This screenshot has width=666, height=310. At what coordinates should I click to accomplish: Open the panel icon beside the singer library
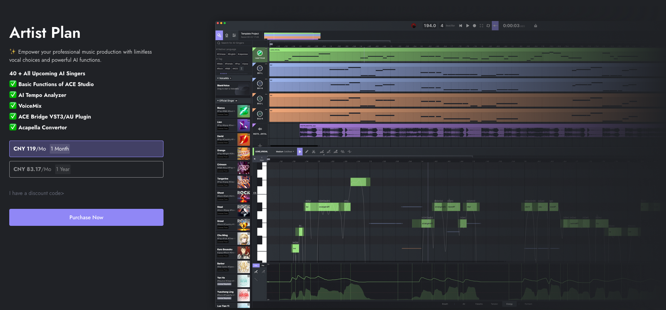(x=227, y=35)
